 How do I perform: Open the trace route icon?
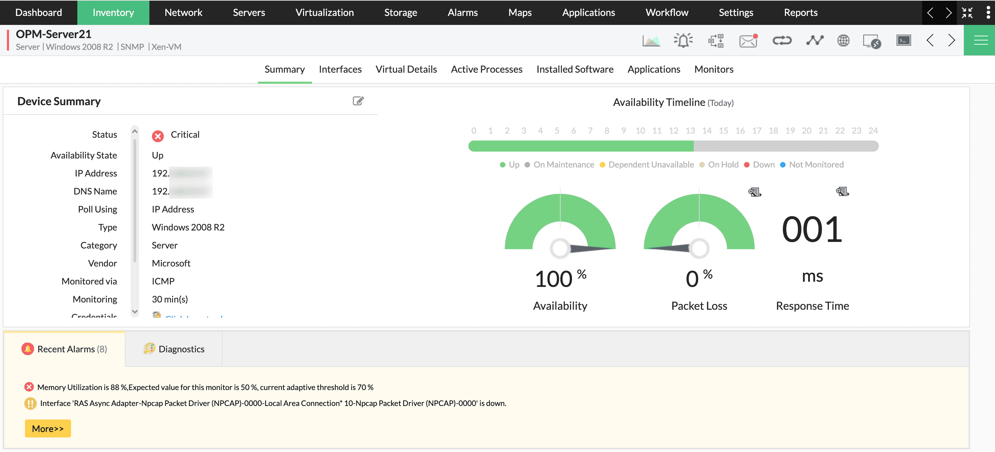point(815,40)
